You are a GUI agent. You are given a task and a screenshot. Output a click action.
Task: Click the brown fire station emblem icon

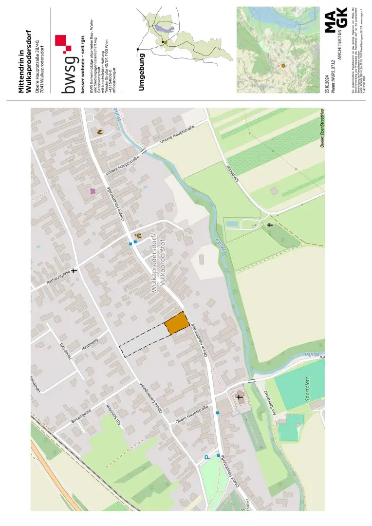(x=100, y=132)
